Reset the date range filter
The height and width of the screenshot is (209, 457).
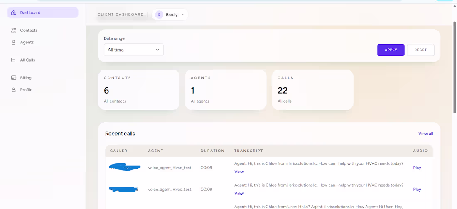click(420, 50)
